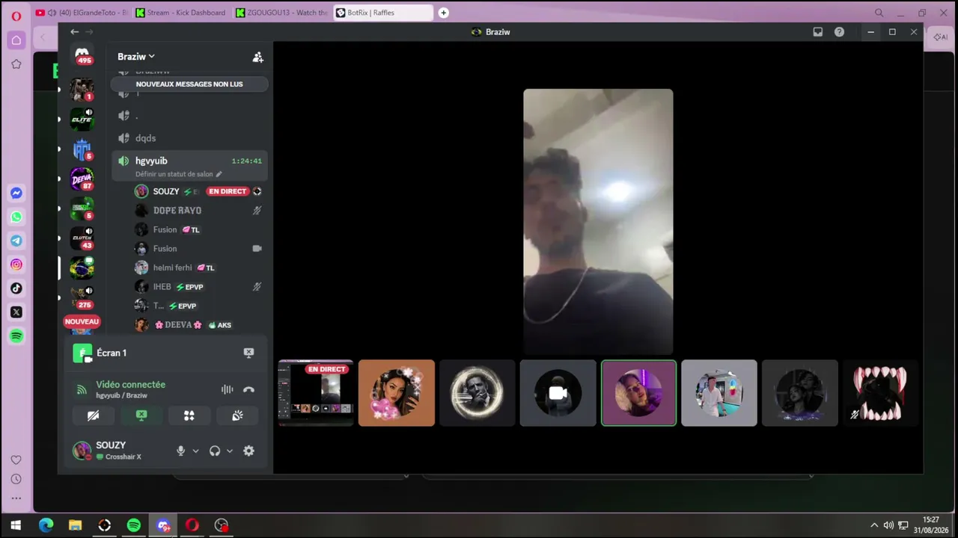Open microphone input options arrow
The width and height of the screenshot is (958, 538).
point(195,451)
